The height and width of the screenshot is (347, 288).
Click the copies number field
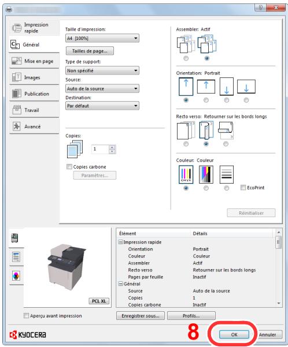(x=100, y=149)
